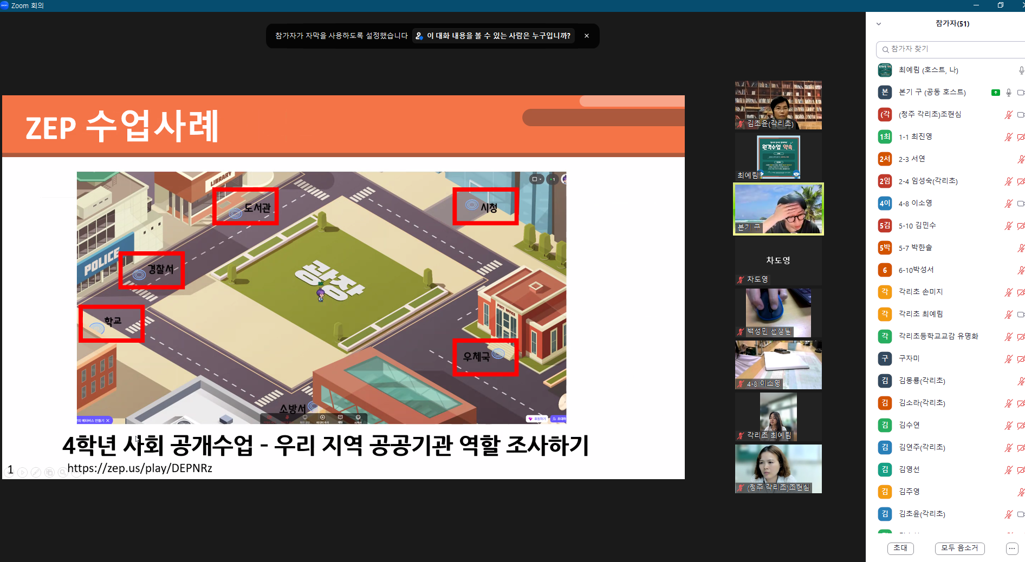Select avatar of 김몽룡(각리초)
The height and width of the screenshot is (562, 1025).
coord(885,381)
